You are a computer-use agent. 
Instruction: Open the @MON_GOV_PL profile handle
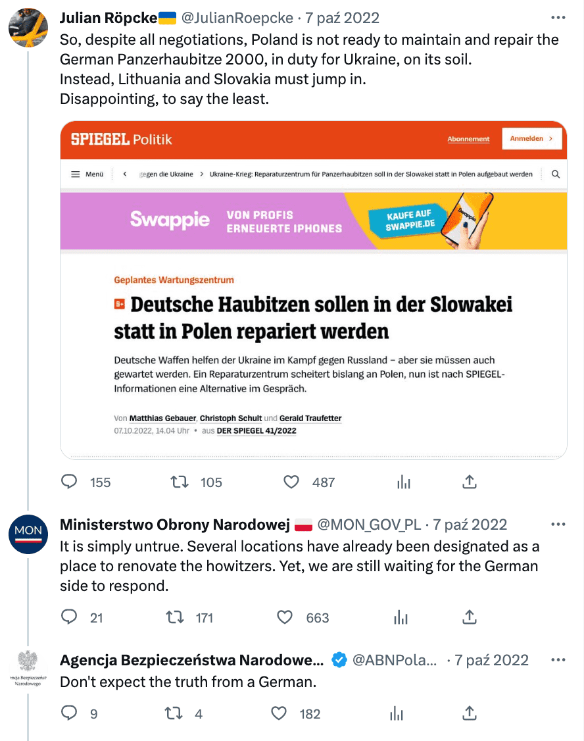[371, 524]
